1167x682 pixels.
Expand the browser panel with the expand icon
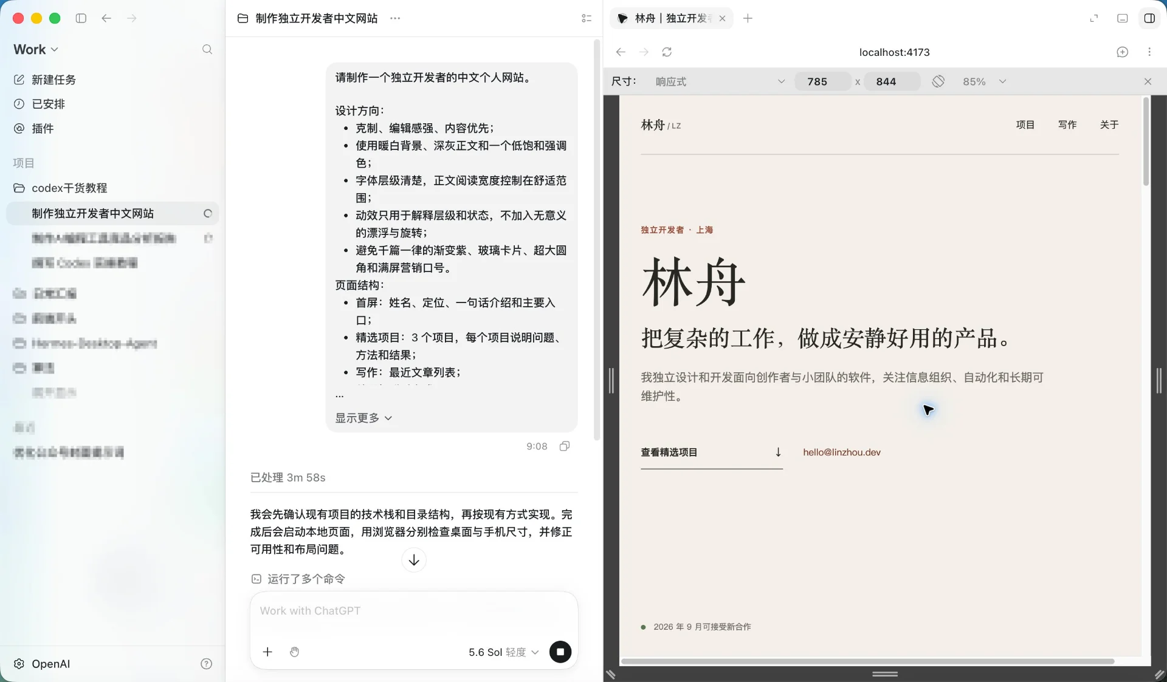(1094, 18)
